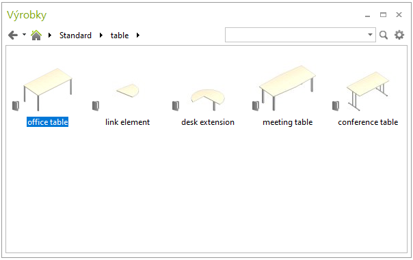Click the back arrow navigation icon

click(13, 35)
